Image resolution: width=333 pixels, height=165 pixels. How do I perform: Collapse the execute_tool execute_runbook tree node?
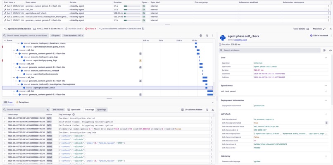(19, 71)
